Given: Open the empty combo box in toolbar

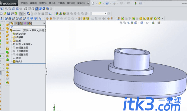Looking at the screenshot, I should [x=99, y=14].
